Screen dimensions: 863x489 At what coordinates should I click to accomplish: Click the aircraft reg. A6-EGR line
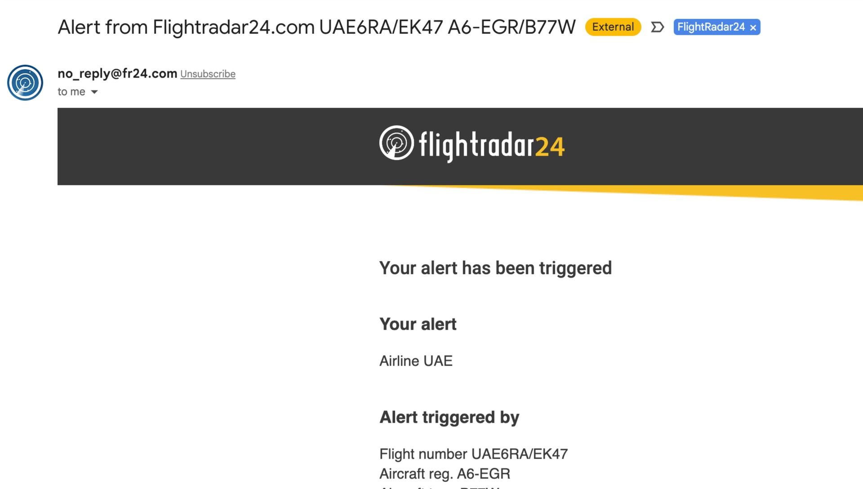(x=445, y=474)
